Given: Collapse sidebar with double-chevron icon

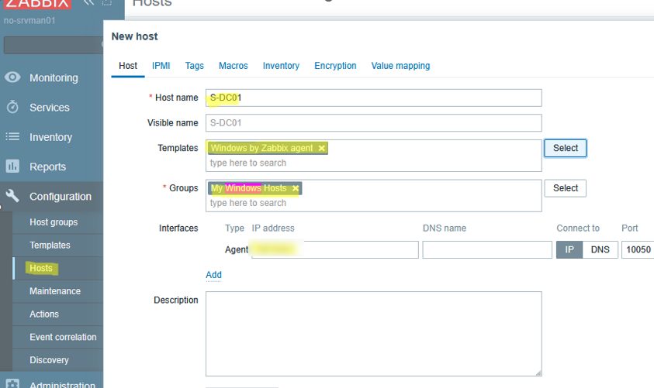Looking at the screenshot, I should point(88,3).
